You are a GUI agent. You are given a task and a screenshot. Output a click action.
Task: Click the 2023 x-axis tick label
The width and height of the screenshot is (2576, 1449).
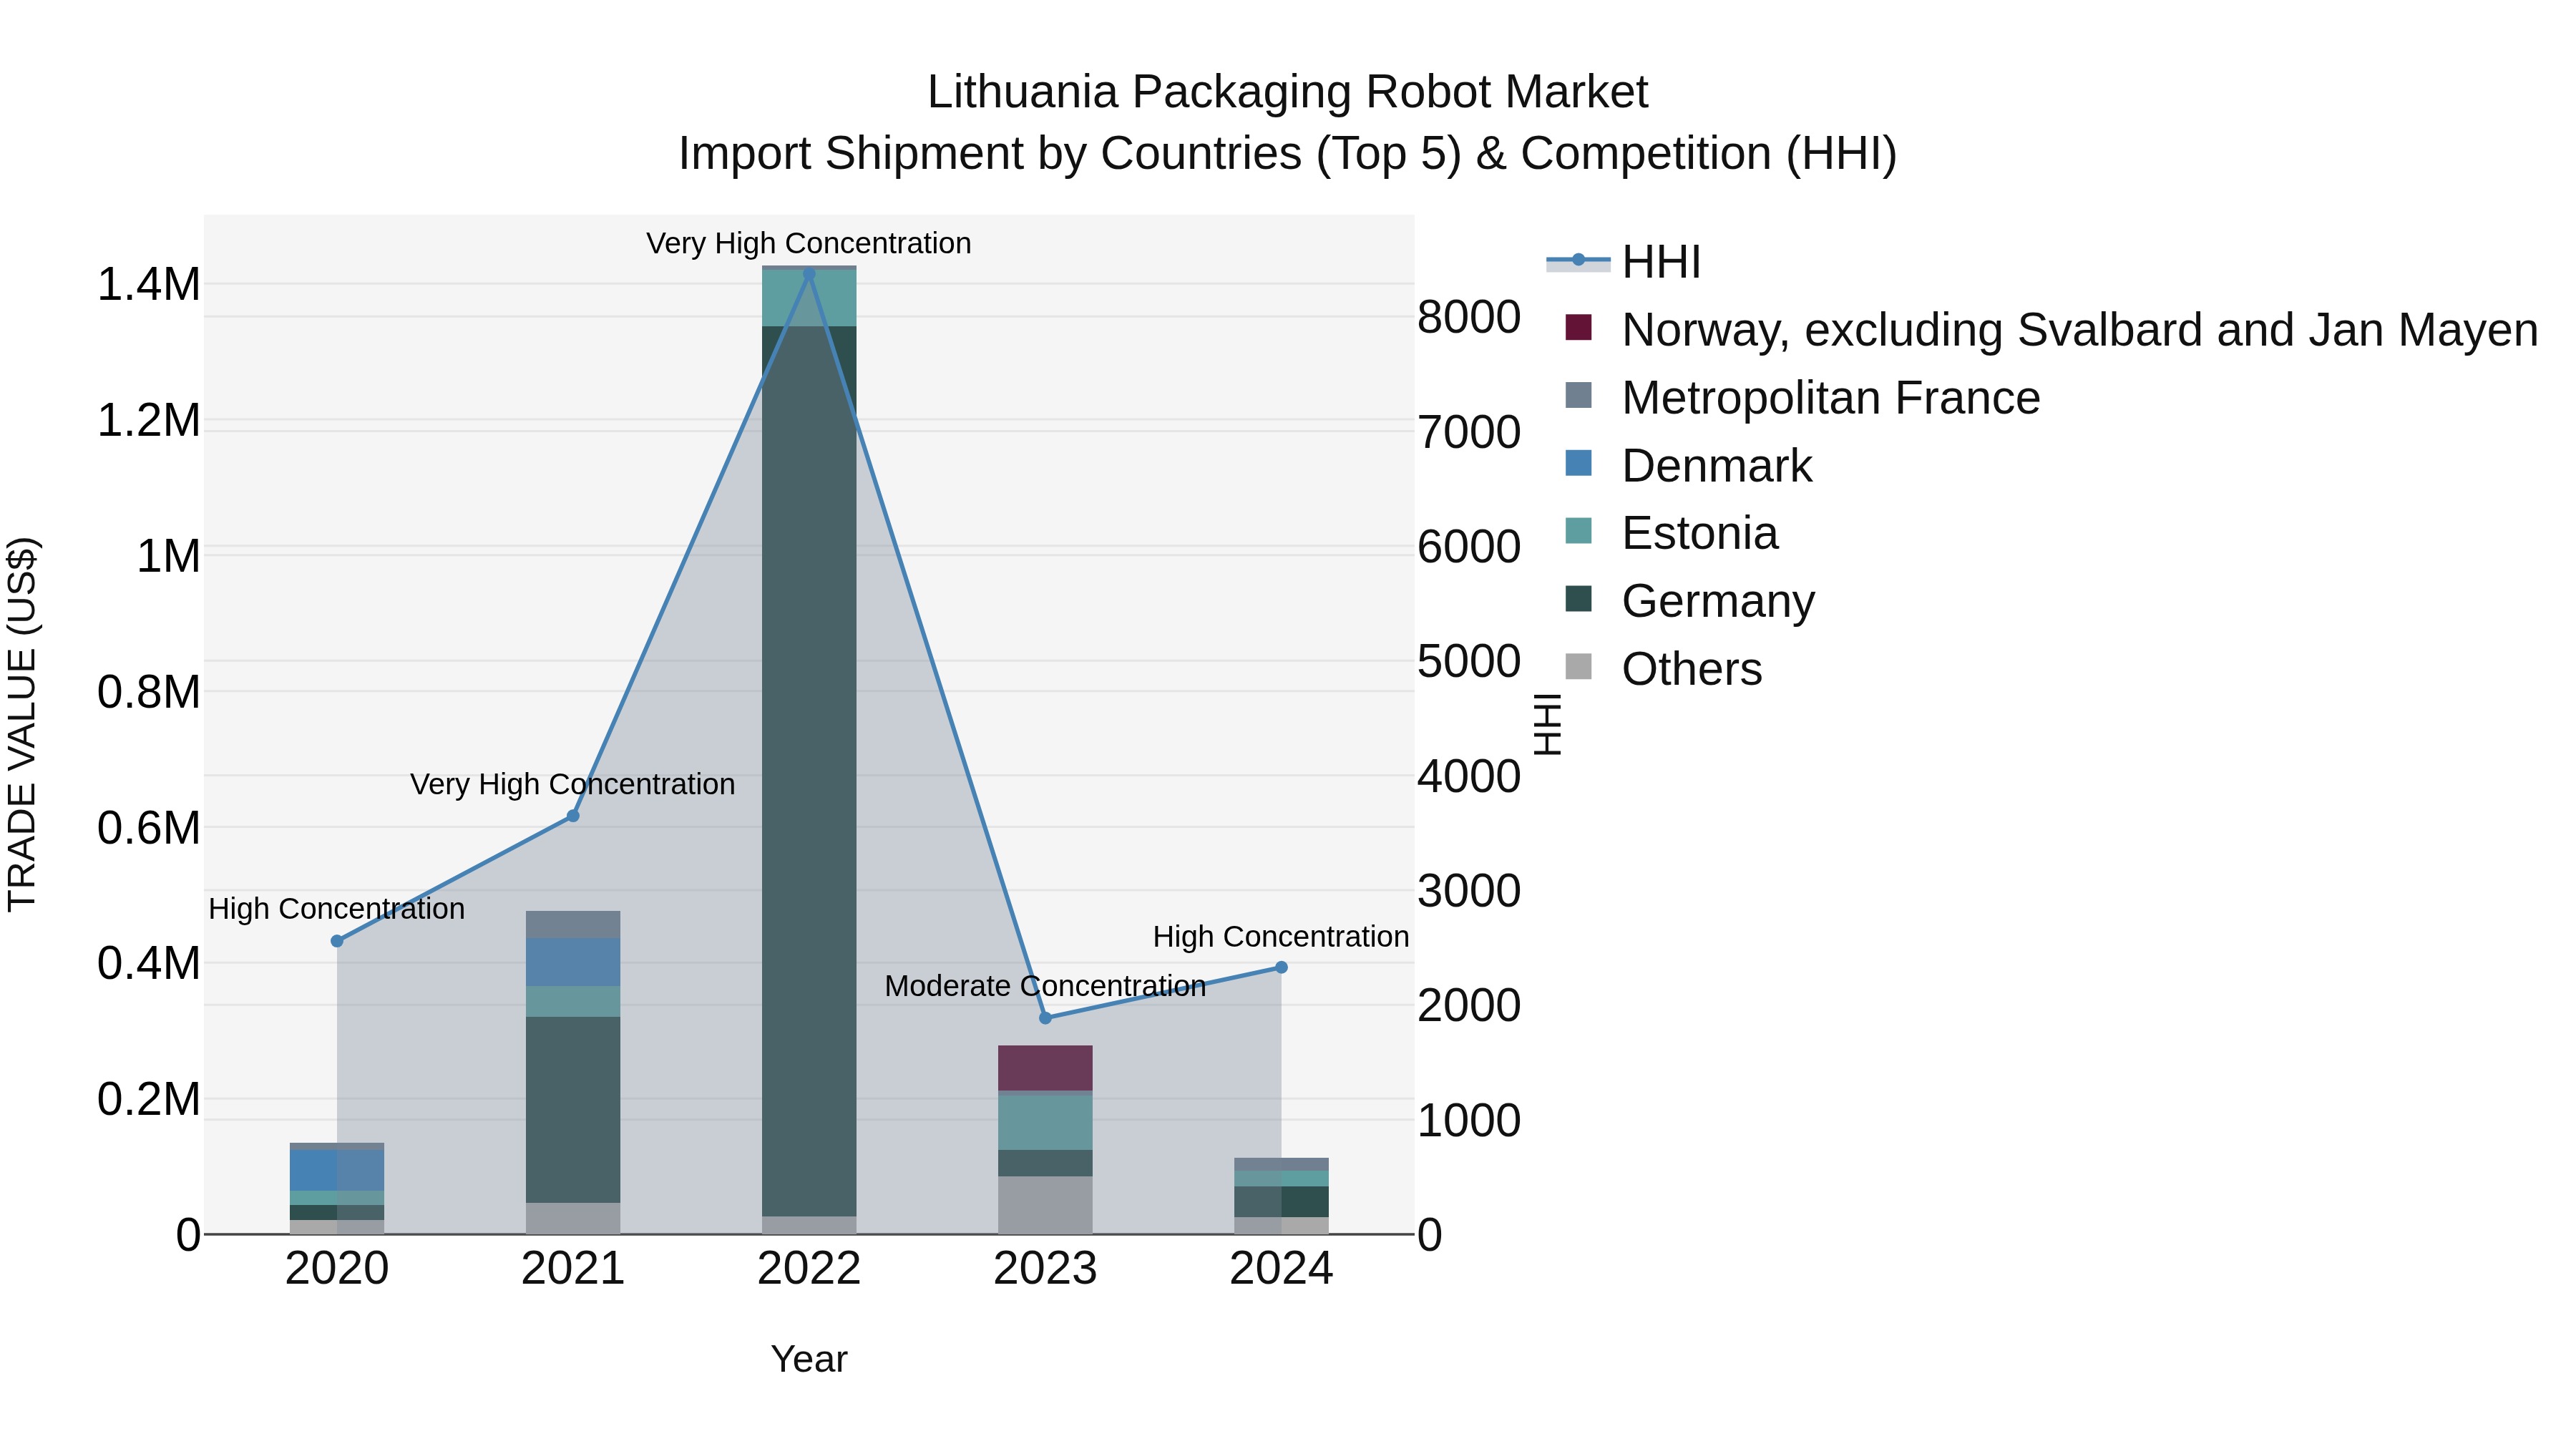[x=1045, y=1269]
